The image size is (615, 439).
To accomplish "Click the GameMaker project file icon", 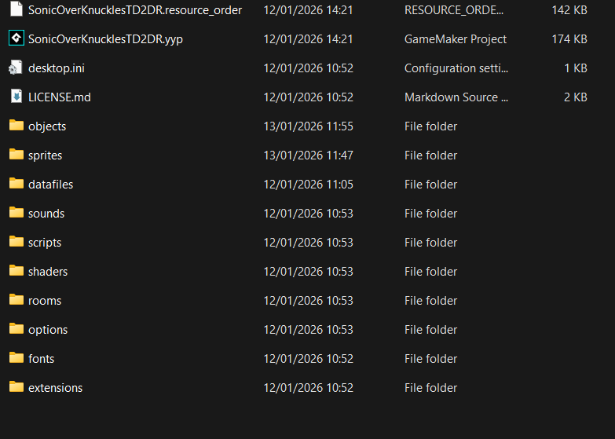I will coord(16,38).
